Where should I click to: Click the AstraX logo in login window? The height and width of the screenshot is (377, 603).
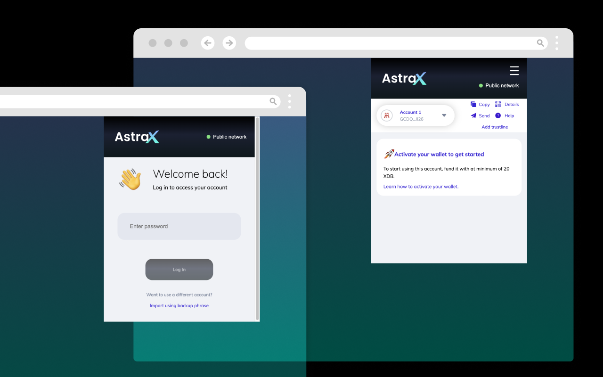pos(137,137)
